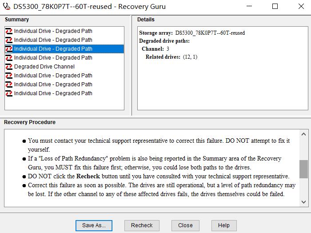Click the last Summary entry's error icon
Viewport: 311px width, 233px height.
[9, 93]
